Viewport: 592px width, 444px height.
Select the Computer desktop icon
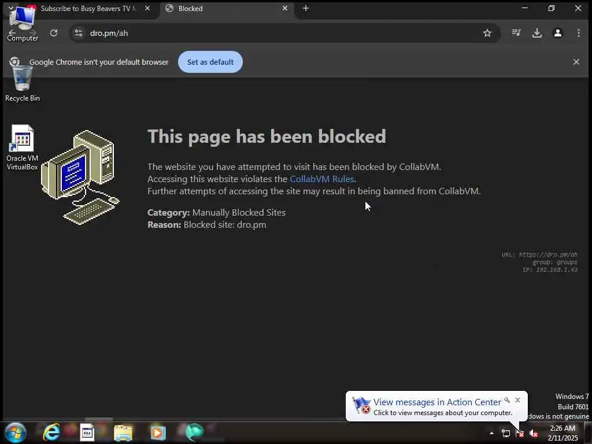click(23, 23)
